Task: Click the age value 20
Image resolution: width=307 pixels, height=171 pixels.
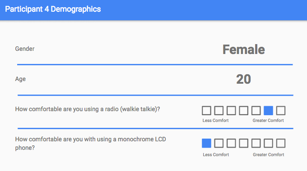Action: (x=243, y=79)
